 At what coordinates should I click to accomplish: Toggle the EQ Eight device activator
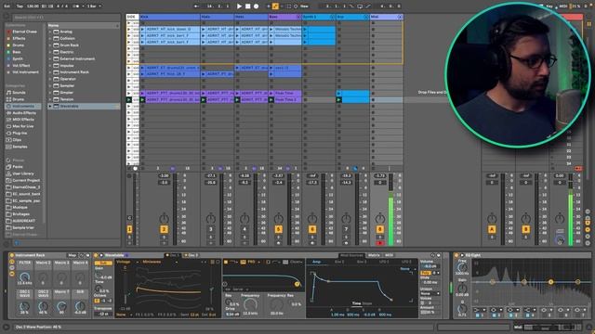point(456,256)
